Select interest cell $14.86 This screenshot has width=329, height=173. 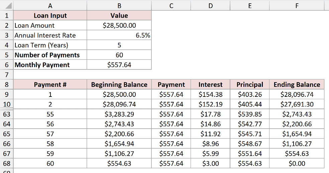pyautogui.click(x=210, y=124)
